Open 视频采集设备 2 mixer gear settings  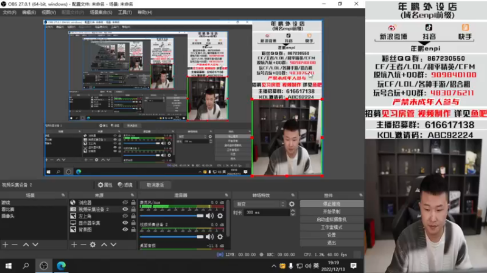220,237
